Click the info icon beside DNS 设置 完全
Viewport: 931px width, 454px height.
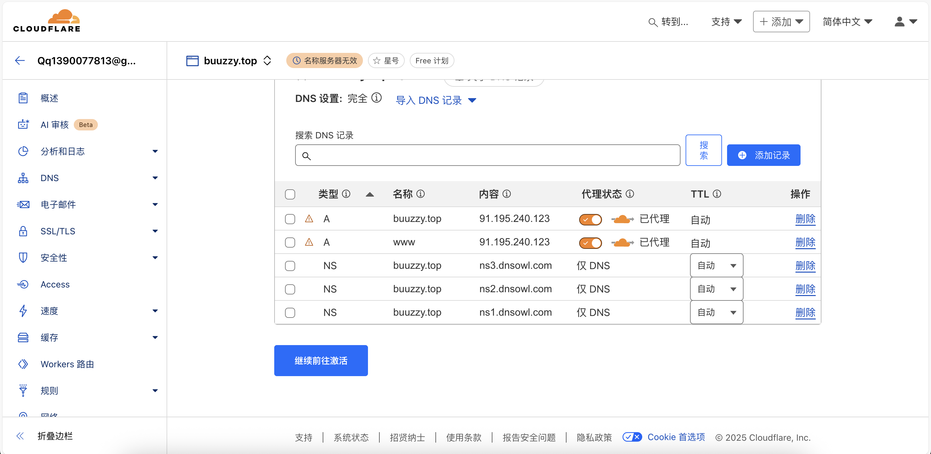tap(377, 98)
